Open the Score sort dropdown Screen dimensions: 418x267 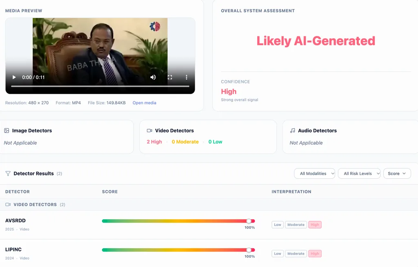[x=397, y=173]
